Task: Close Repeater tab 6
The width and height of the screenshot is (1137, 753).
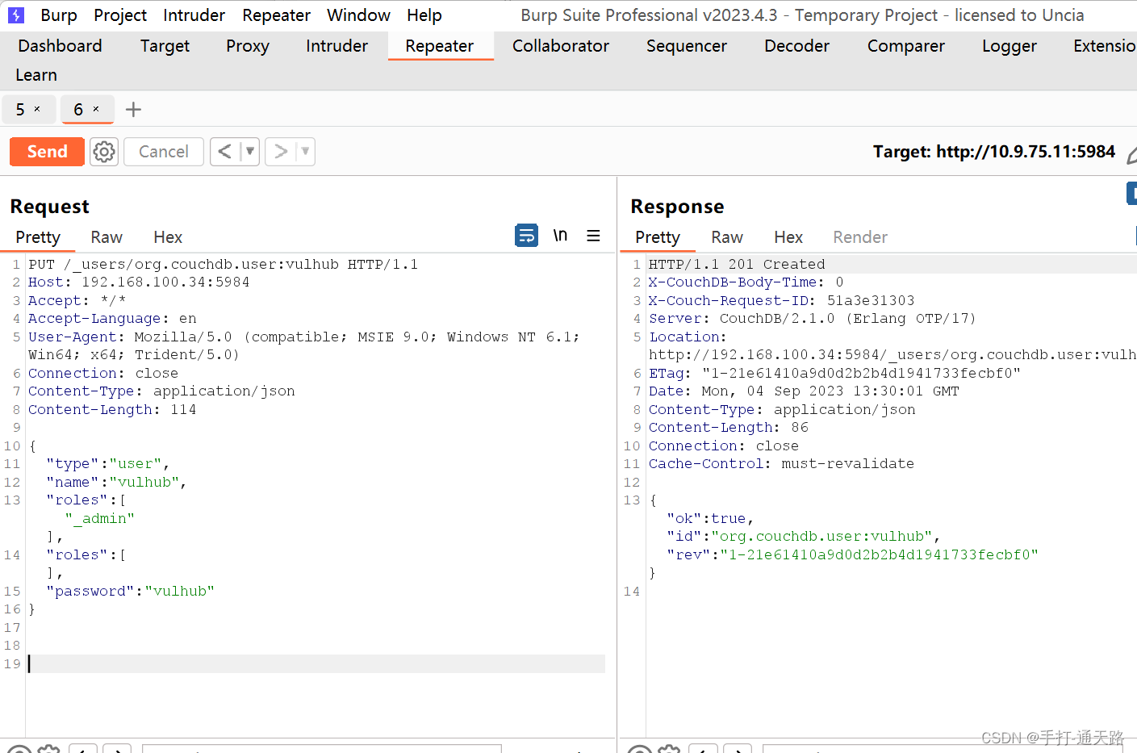Action: [96, 109]
